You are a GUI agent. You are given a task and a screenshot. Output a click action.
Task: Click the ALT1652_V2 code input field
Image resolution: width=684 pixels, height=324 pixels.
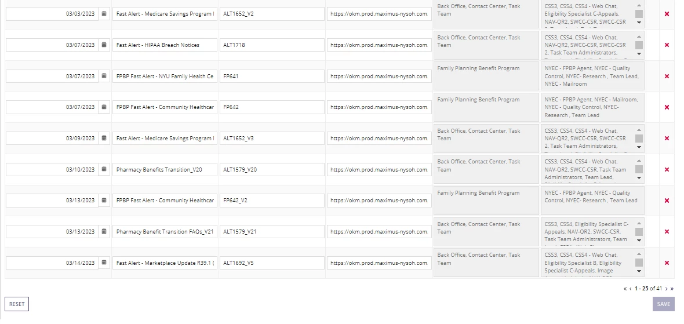pyautogui.click(x=272, y=14)
